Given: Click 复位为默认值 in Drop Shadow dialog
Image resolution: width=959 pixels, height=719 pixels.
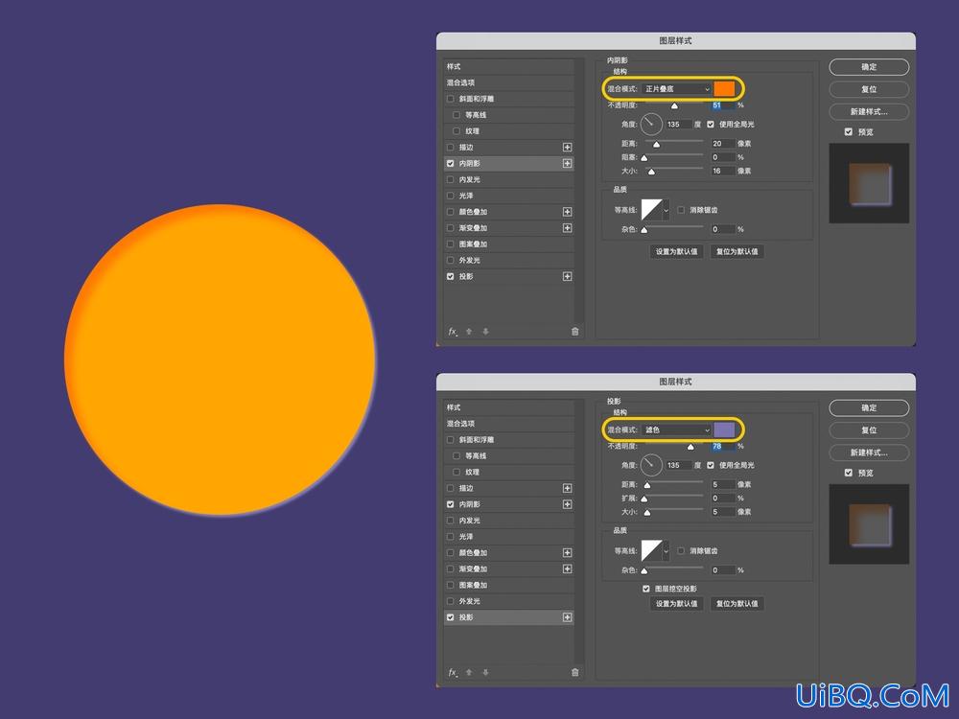Looking at the screenshot, I should point(737,603).
